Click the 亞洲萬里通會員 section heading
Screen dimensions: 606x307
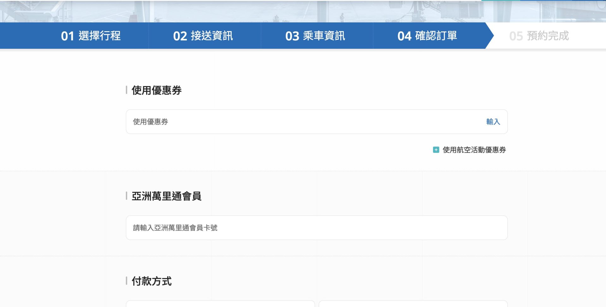[x=166, y=196]
